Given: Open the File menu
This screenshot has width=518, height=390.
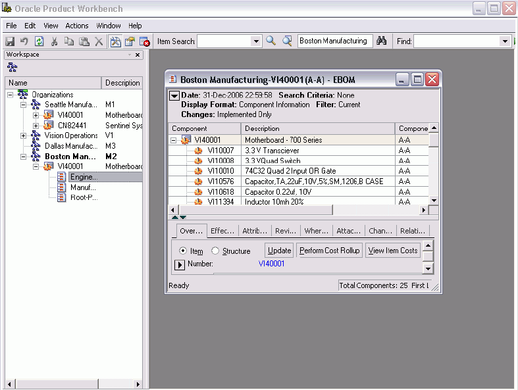Looking at the screenshot, I should pos(11,26).
